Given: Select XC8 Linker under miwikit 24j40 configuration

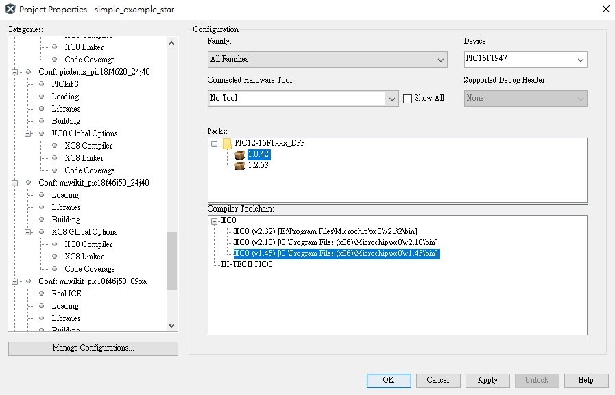Looking at the screenshot, I should click(84, 257).
